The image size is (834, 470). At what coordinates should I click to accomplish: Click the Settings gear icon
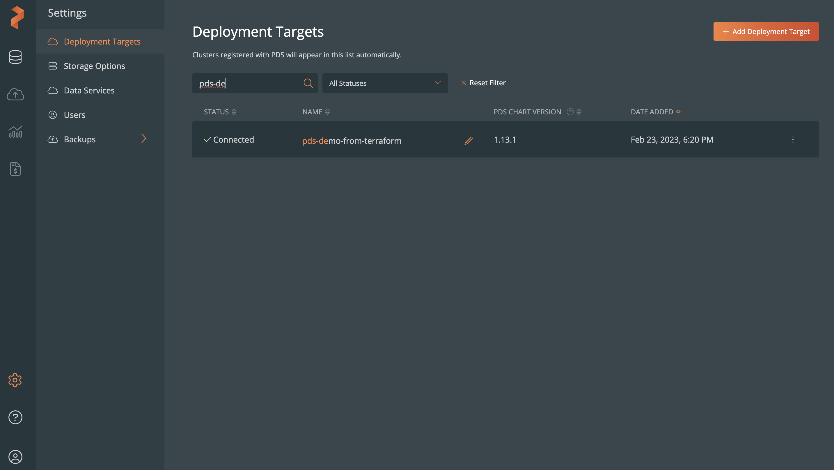[15, 380]
